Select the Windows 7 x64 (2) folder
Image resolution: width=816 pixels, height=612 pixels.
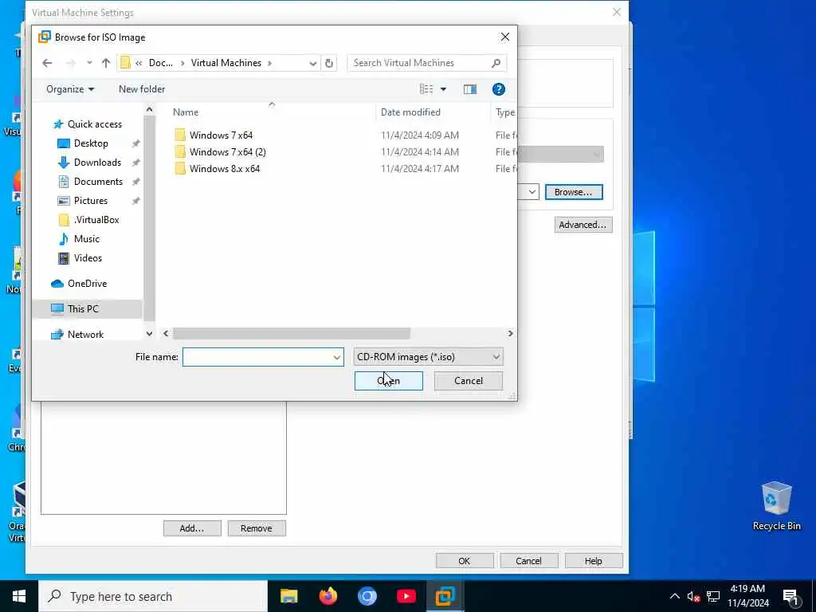[x=227, y=152]
